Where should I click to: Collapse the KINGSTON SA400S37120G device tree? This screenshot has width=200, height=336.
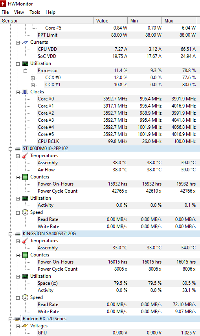point(10,234)
